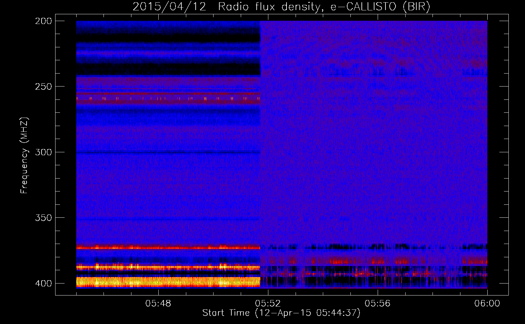Click the 05:56 time tick label
Screen dimensions: 525x324
point(378,304)
